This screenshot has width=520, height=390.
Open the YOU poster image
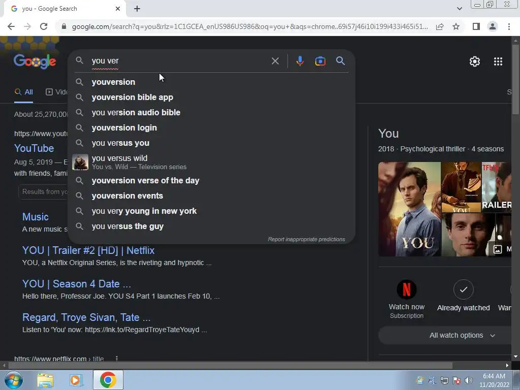[x=409, y=209]
